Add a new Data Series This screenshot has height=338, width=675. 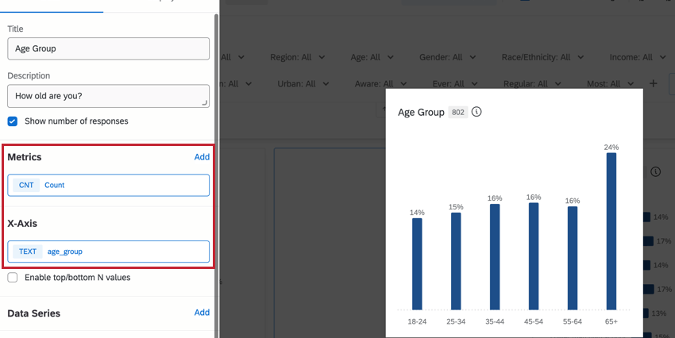[x=202, y=313]
